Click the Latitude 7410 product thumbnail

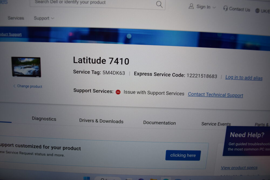point(26,67)
